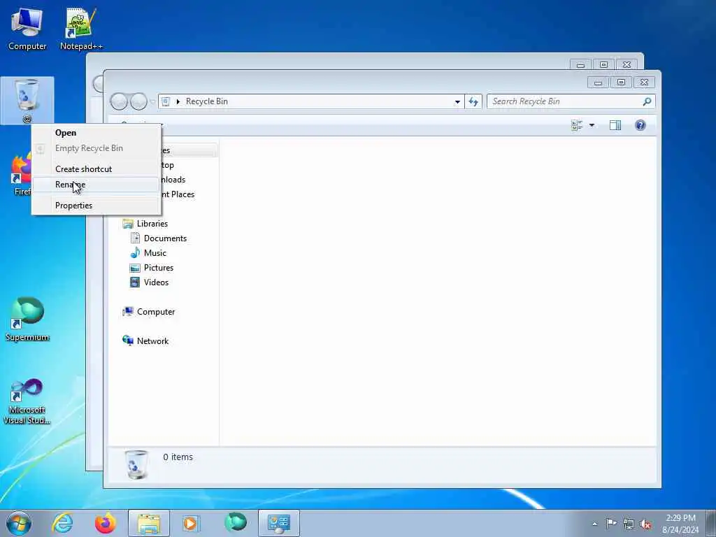The height and width of the screenshot is (537, 716).
Task: Open Supermium from the taskbar
Action: (x=236, y=523)
